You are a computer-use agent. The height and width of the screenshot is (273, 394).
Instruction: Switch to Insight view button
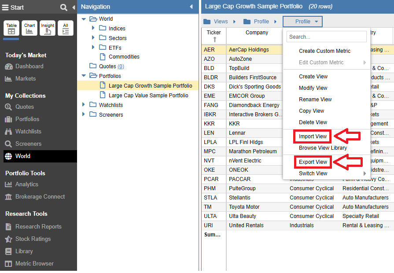(48, 28)
